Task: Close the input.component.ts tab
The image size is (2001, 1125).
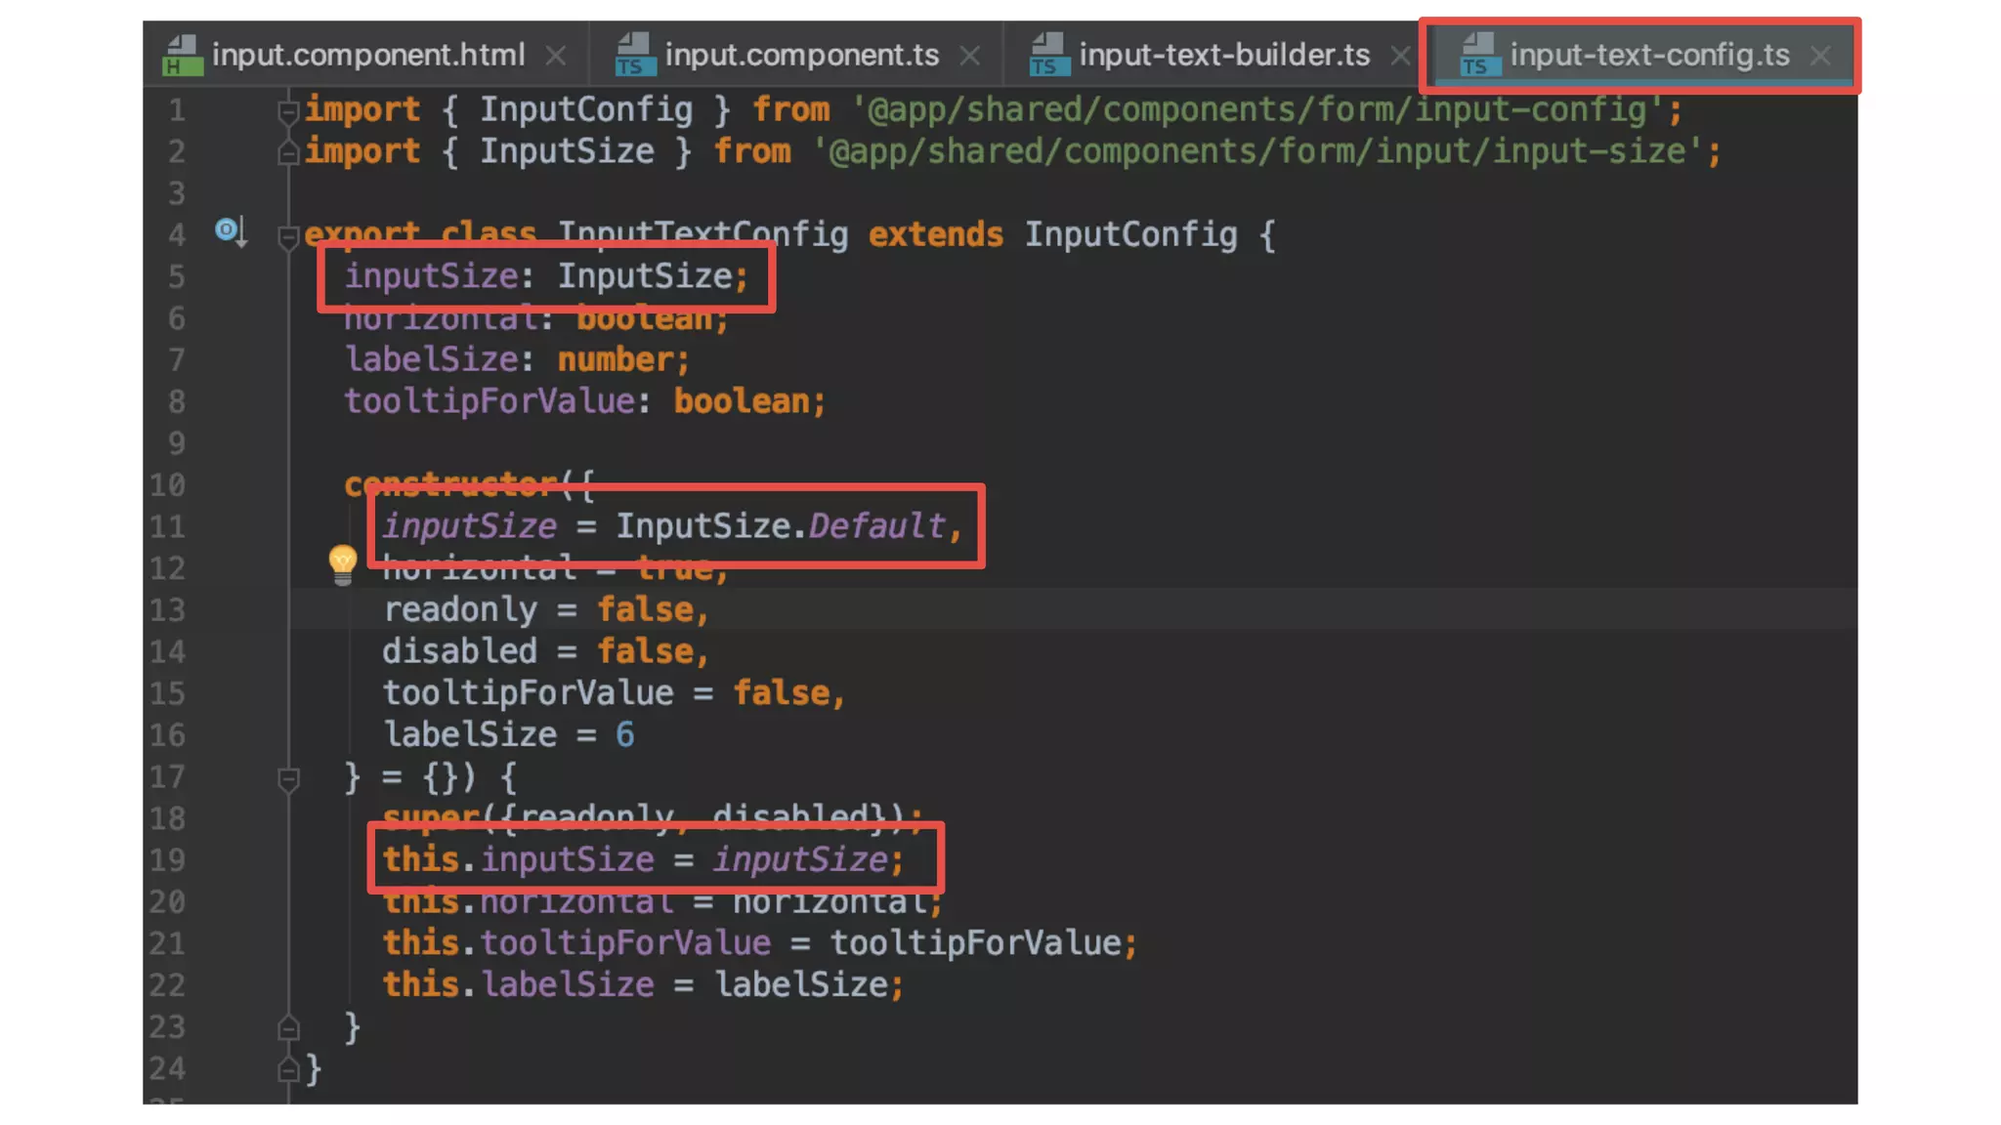Action: pos(969,56)
